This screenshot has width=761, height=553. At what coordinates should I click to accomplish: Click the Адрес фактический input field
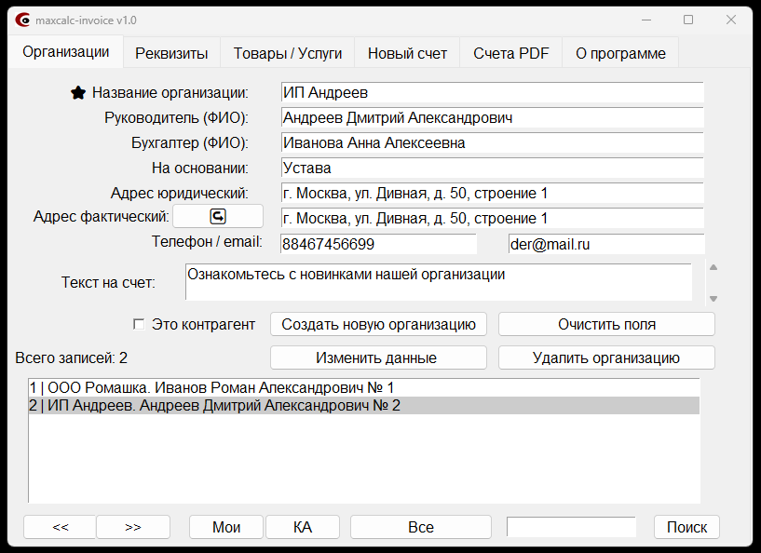click(492, 218)
